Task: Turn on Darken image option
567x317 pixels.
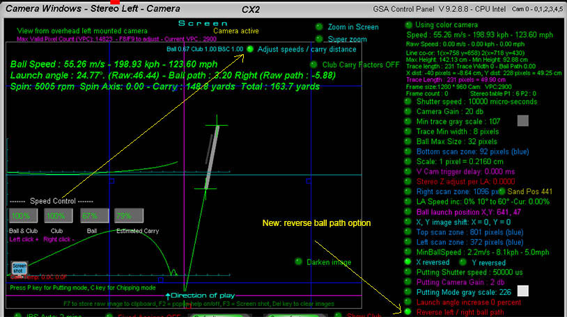Action: 298,262
